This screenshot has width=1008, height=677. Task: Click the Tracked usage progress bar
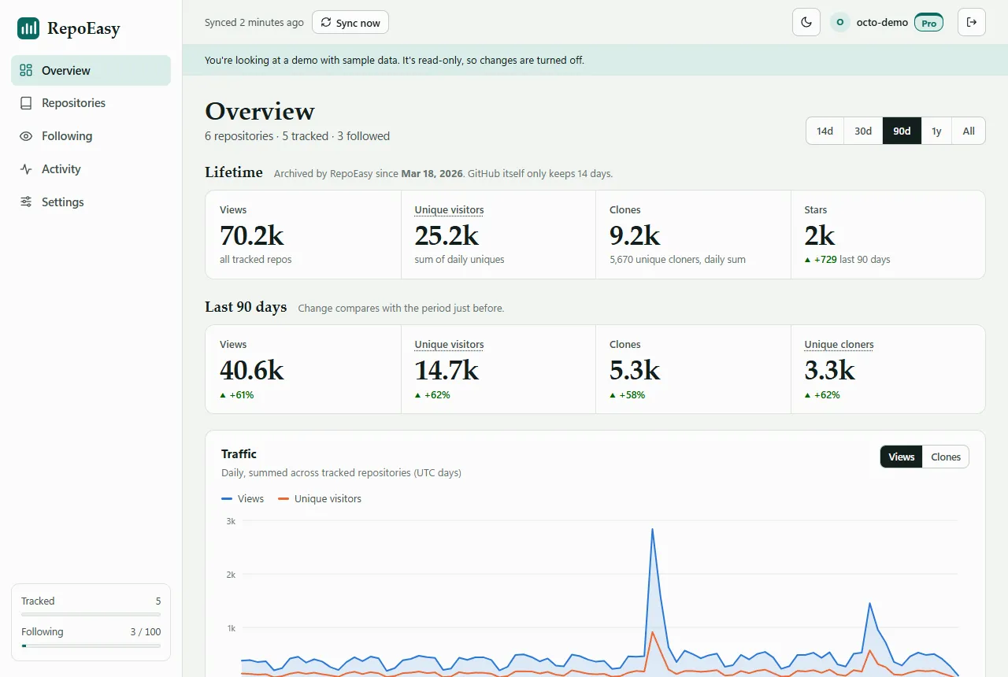(91, 615)
